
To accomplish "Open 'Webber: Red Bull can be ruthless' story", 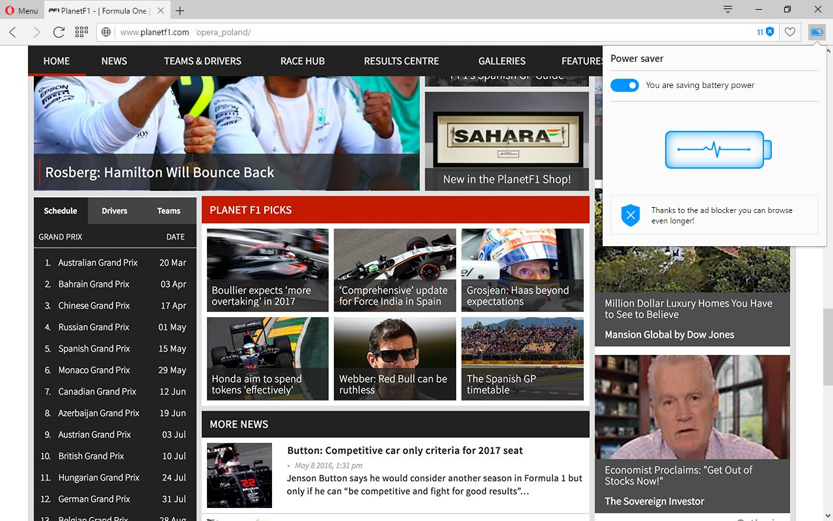I will [x=395, y=358].
